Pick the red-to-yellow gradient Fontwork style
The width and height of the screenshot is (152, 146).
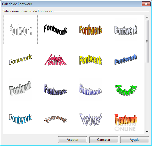click(126, 120)
